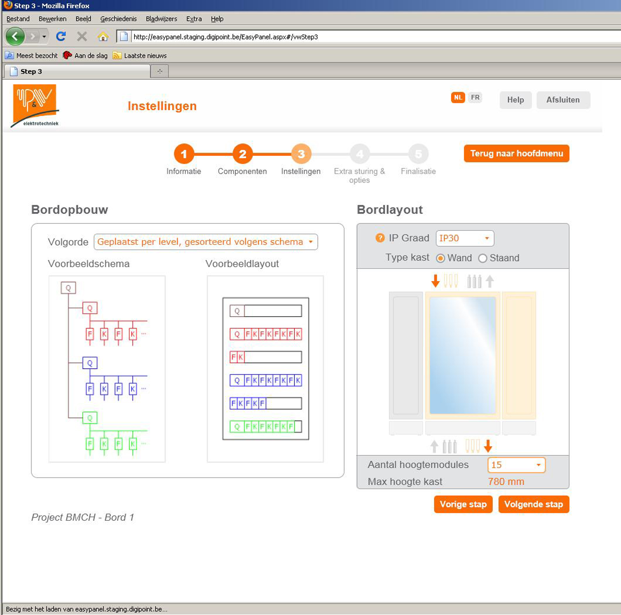
Task: Expand the Aantal hoogtemodules dropdown
Action: click(516, 465)
